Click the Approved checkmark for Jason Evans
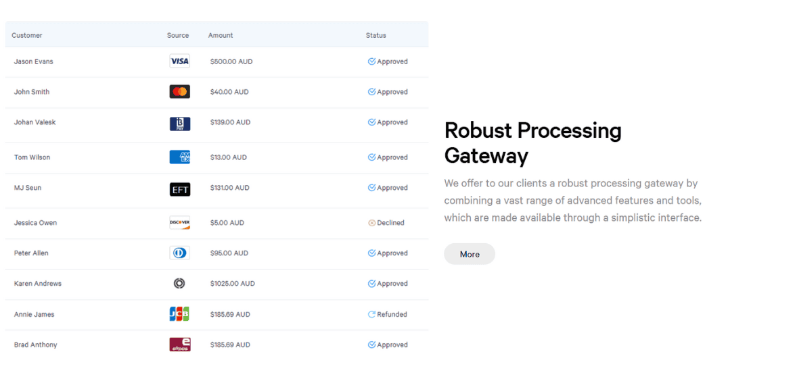This screenshot has height=383, width=797. [x=371, y=61]
